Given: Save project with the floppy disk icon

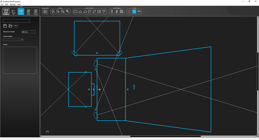Looking at the screenshot, I should pos(5,26).
